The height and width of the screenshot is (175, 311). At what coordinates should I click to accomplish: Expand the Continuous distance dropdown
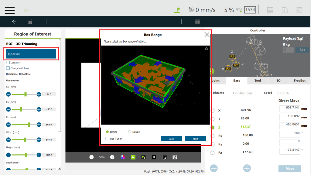tap(244, 93)
